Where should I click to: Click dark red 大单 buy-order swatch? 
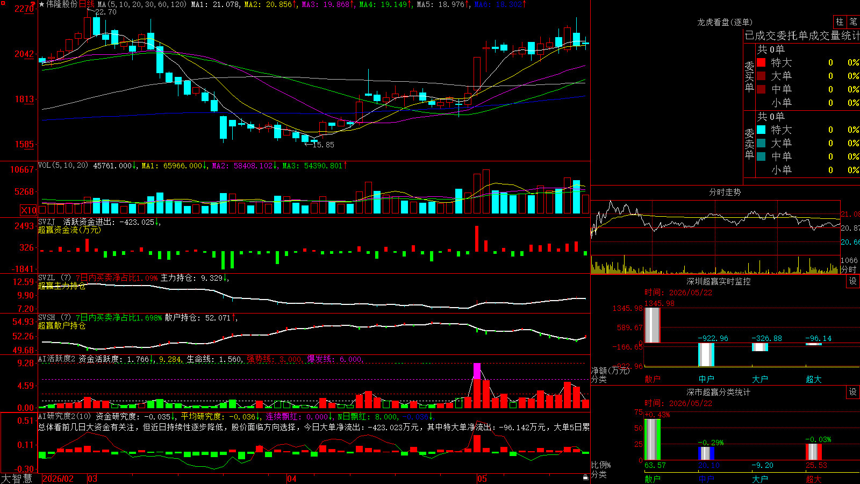761,76
